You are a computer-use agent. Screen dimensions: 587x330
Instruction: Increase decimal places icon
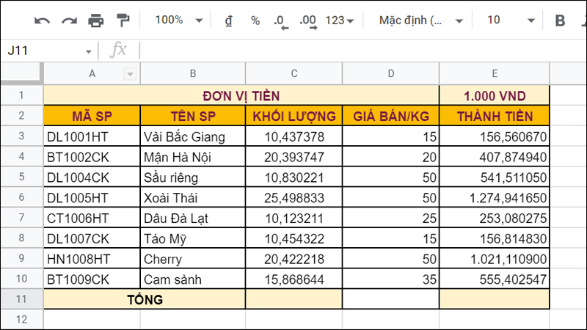[308, 21]
